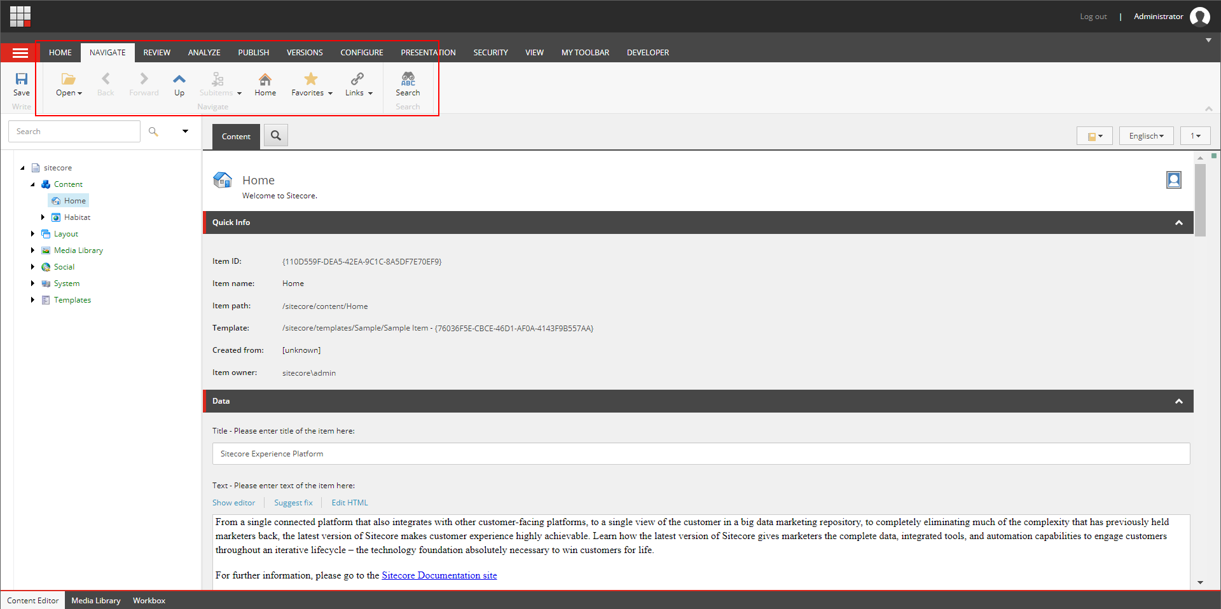Screen dimensions: 1221x609
Task: Click the scroll down arrow at bottom right
Action: click(1200, 582)
